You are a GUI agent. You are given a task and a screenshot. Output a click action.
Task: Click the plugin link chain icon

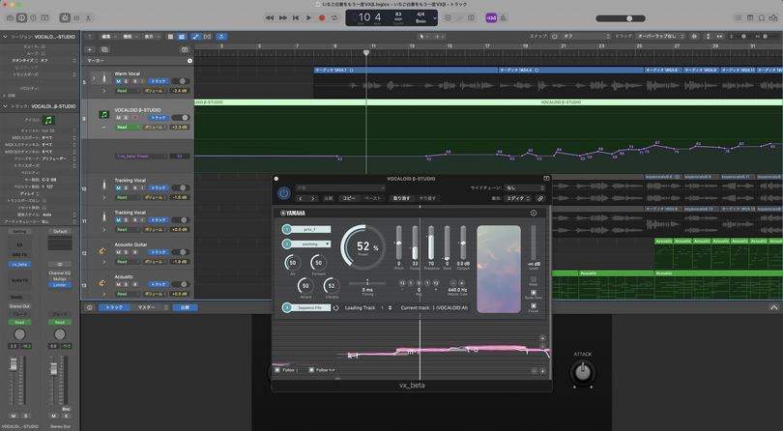tap(539, 198)
